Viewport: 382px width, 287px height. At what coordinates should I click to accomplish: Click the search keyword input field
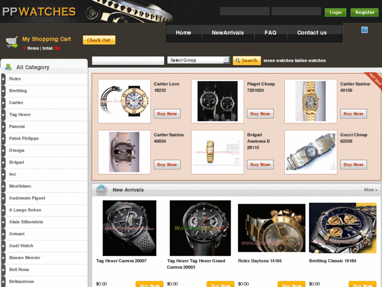pos(128,61)
